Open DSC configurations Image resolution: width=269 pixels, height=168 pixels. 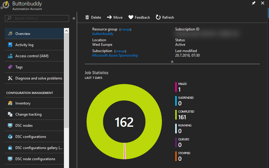pyautogui.click(x=34, y=136)
